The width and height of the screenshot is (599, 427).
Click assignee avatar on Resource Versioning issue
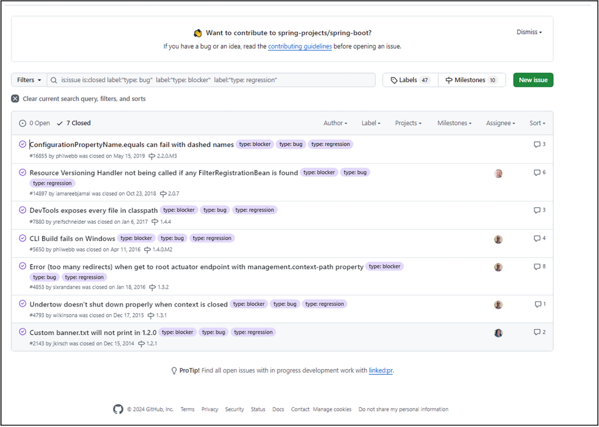click(x=498, y=174)
